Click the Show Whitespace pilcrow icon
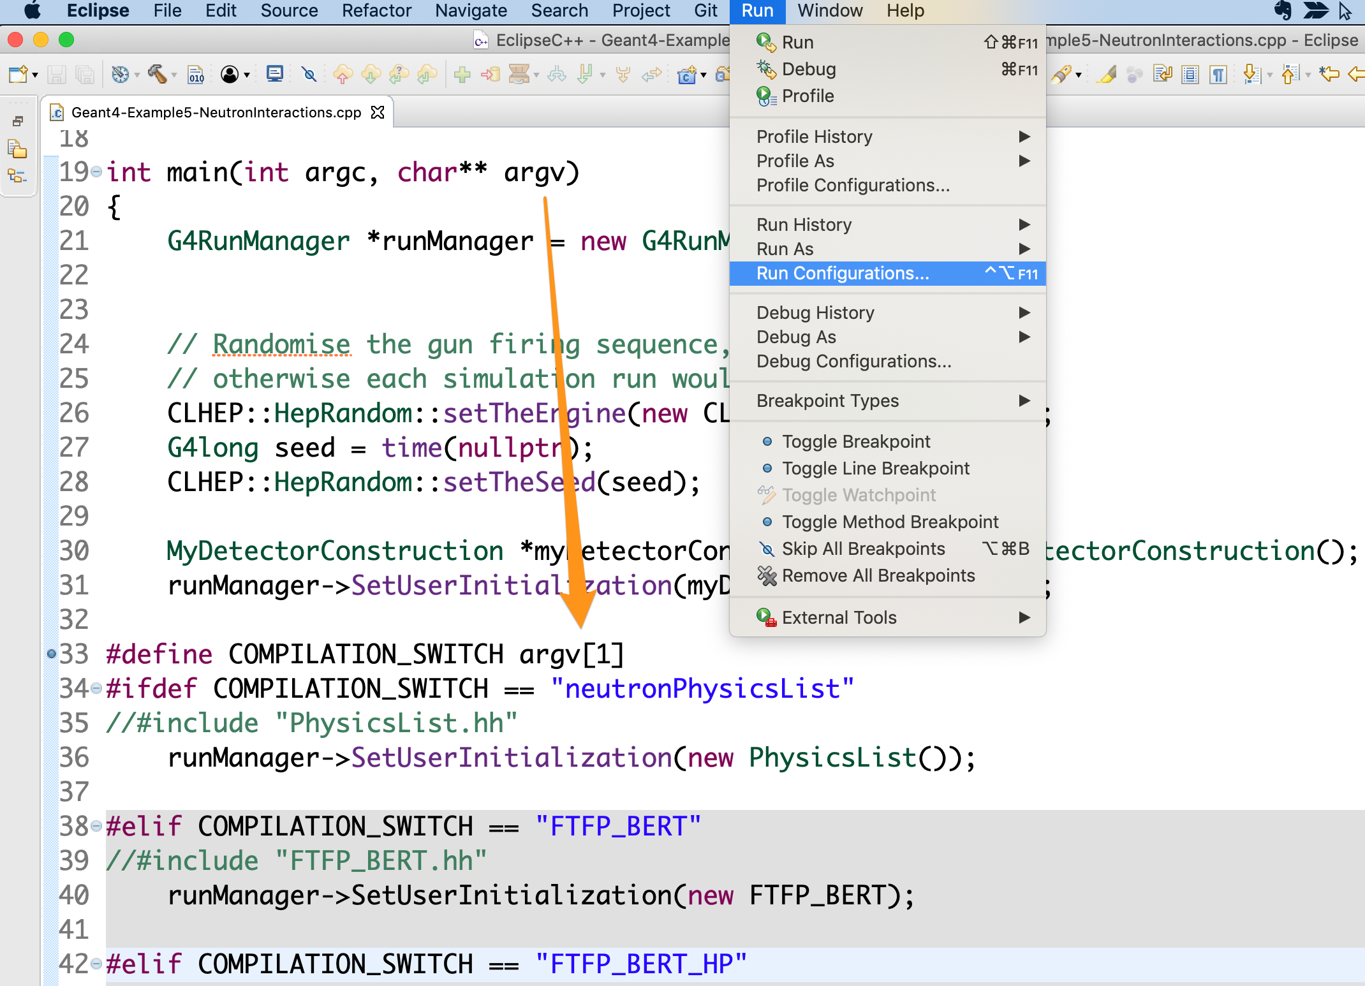The image size is (1365, 986). [1218, 75]
